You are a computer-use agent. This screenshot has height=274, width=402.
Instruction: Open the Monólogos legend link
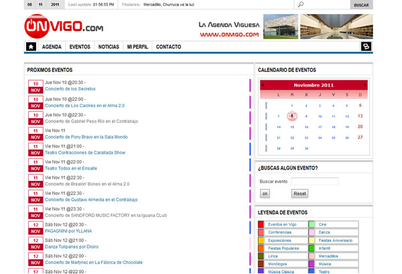277,264
